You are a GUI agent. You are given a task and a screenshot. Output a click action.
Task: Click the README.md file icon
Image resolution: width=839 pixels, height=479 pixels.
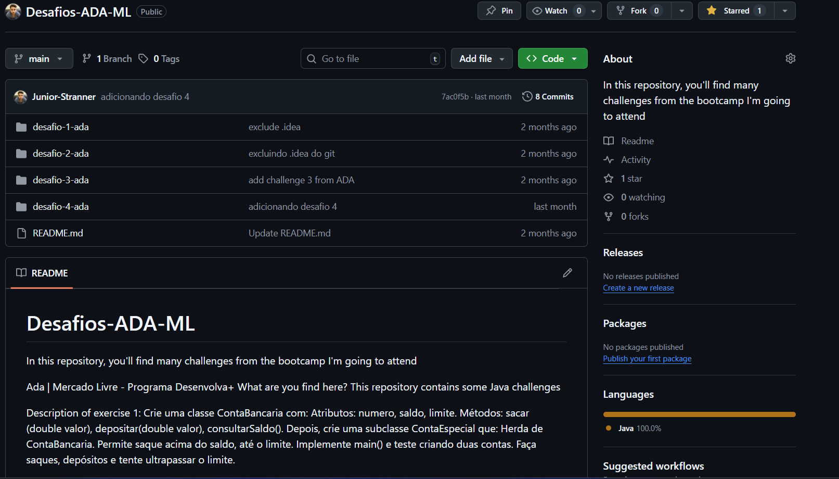[x=21, y=233]
